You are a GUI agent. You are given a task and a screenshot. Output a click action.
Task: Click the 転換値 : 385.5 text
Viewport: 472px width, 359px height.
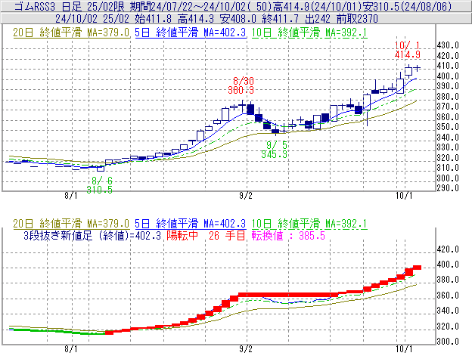(x=288, y=235)
